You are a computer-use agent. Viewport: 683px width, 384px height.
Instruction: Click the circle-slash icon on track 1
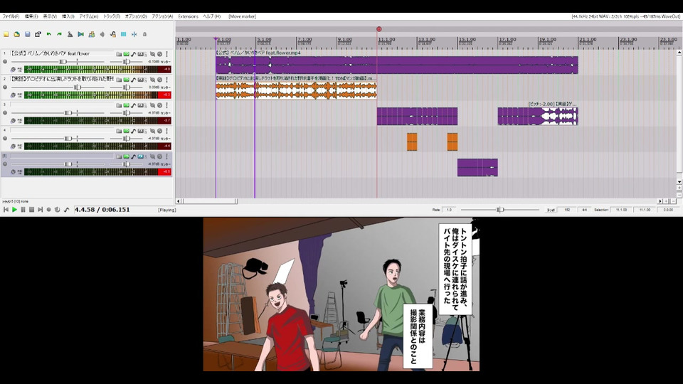pyautogui.click(x=160, y=54)
